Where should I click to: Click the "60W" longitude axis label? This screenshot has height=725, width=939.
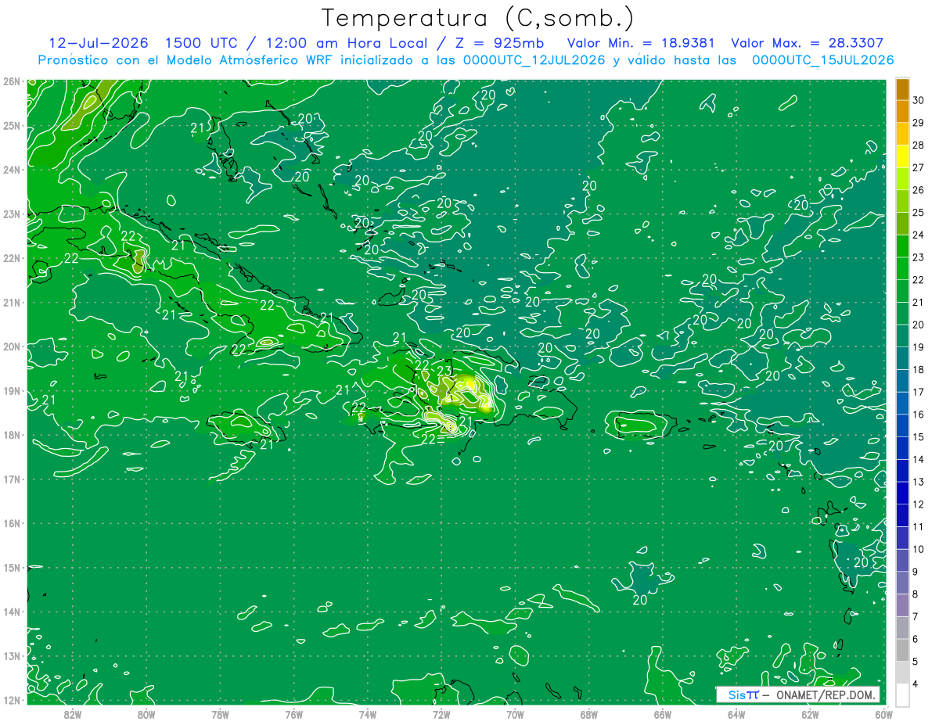pyautogui.click(x=883, y=713)
